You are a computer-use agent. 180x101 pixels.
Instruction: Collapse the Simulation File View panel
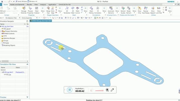27,64
